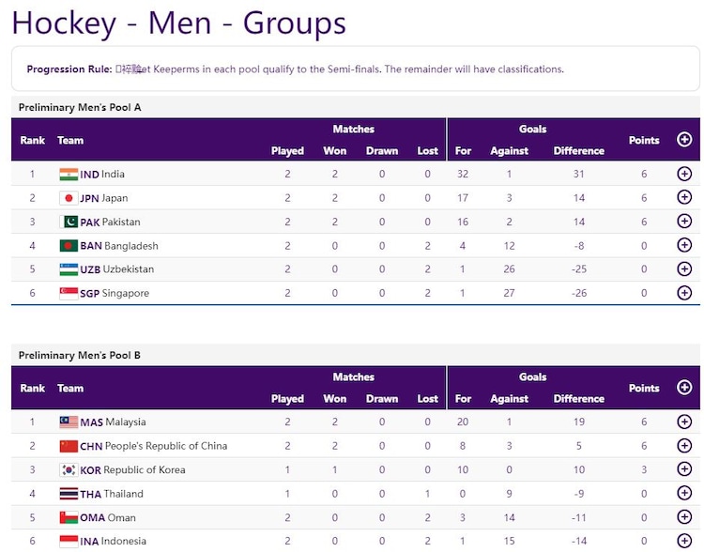
Task: Expand the Thailand row plus icon
Action: (x=684, y=494)
